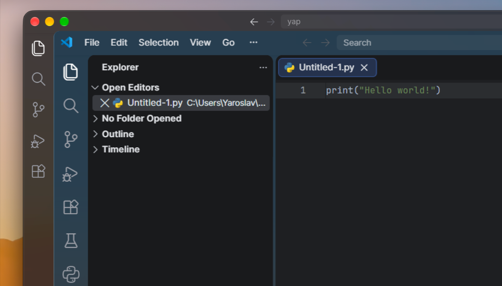
Task: Open Explorer panel's more actions ellipsis
Action: point(263,68)
